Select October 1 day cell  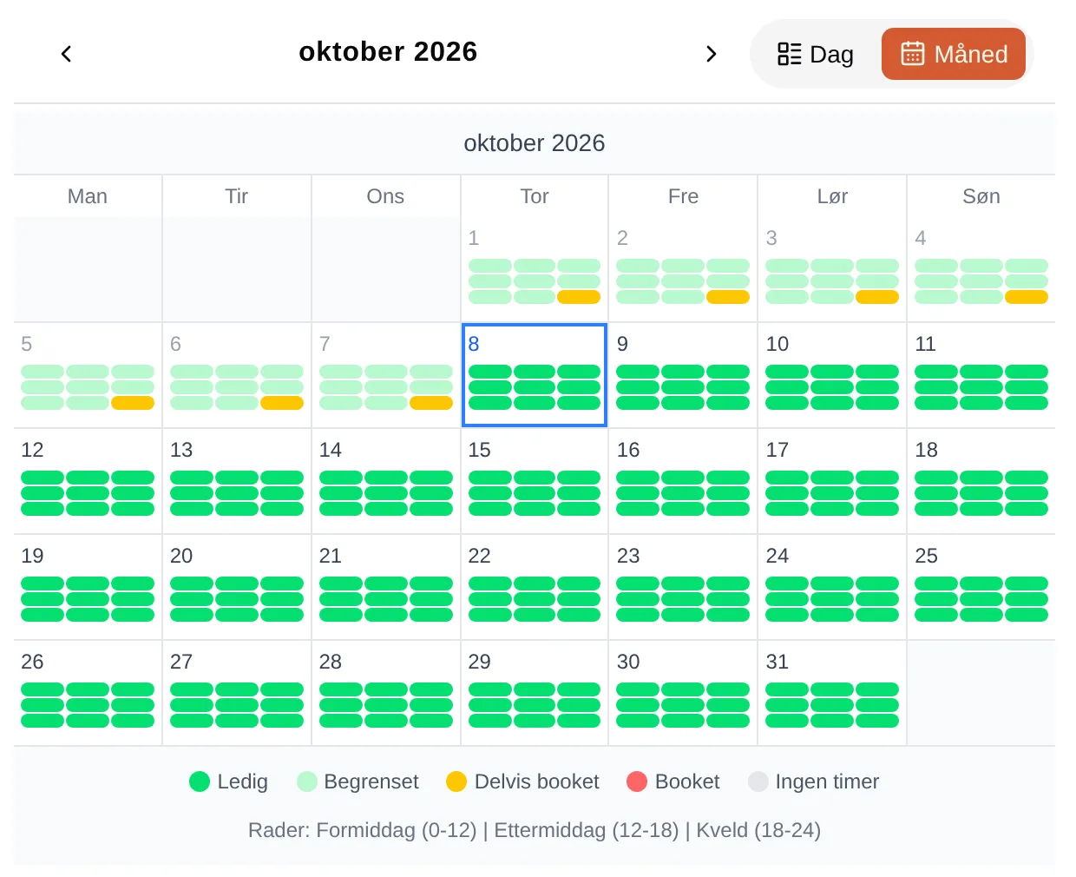point(535,269)
